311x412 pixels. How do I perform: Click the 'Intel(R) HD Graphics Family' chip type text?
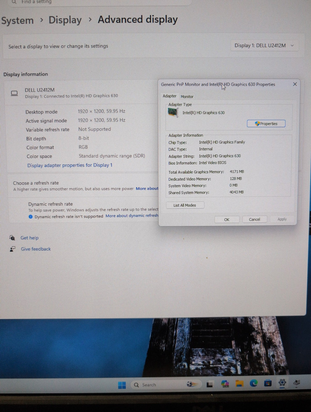[222, 142]
